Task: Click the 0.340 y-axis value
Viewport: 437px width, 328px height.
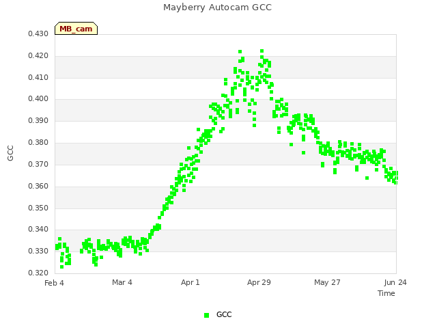Action: click(x=38, y=230)
